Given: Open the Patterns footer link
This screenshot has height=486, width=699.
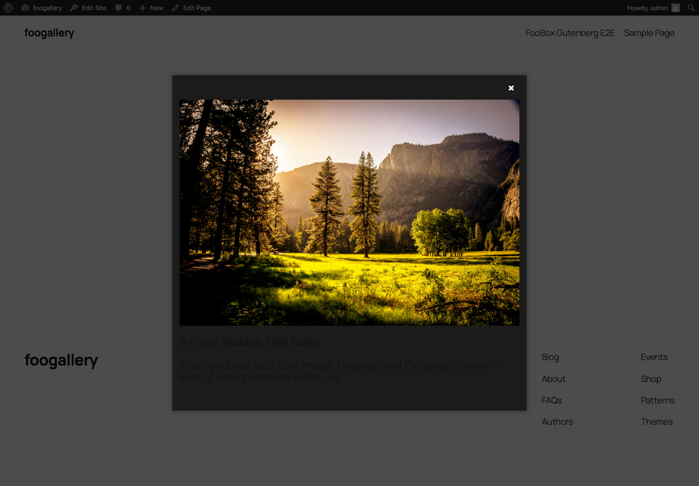Looking at the screenshot, I should 658,400.
